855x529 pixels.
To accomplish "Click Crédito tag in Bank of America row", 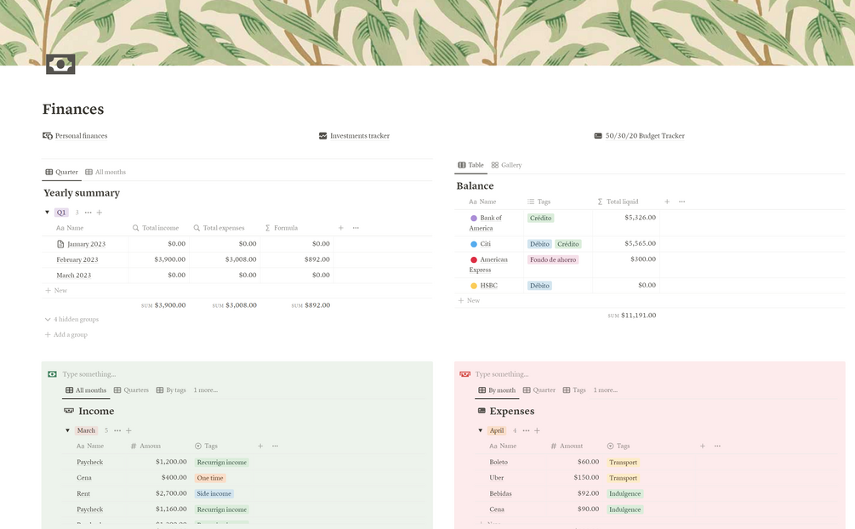I will pos(540,218).
